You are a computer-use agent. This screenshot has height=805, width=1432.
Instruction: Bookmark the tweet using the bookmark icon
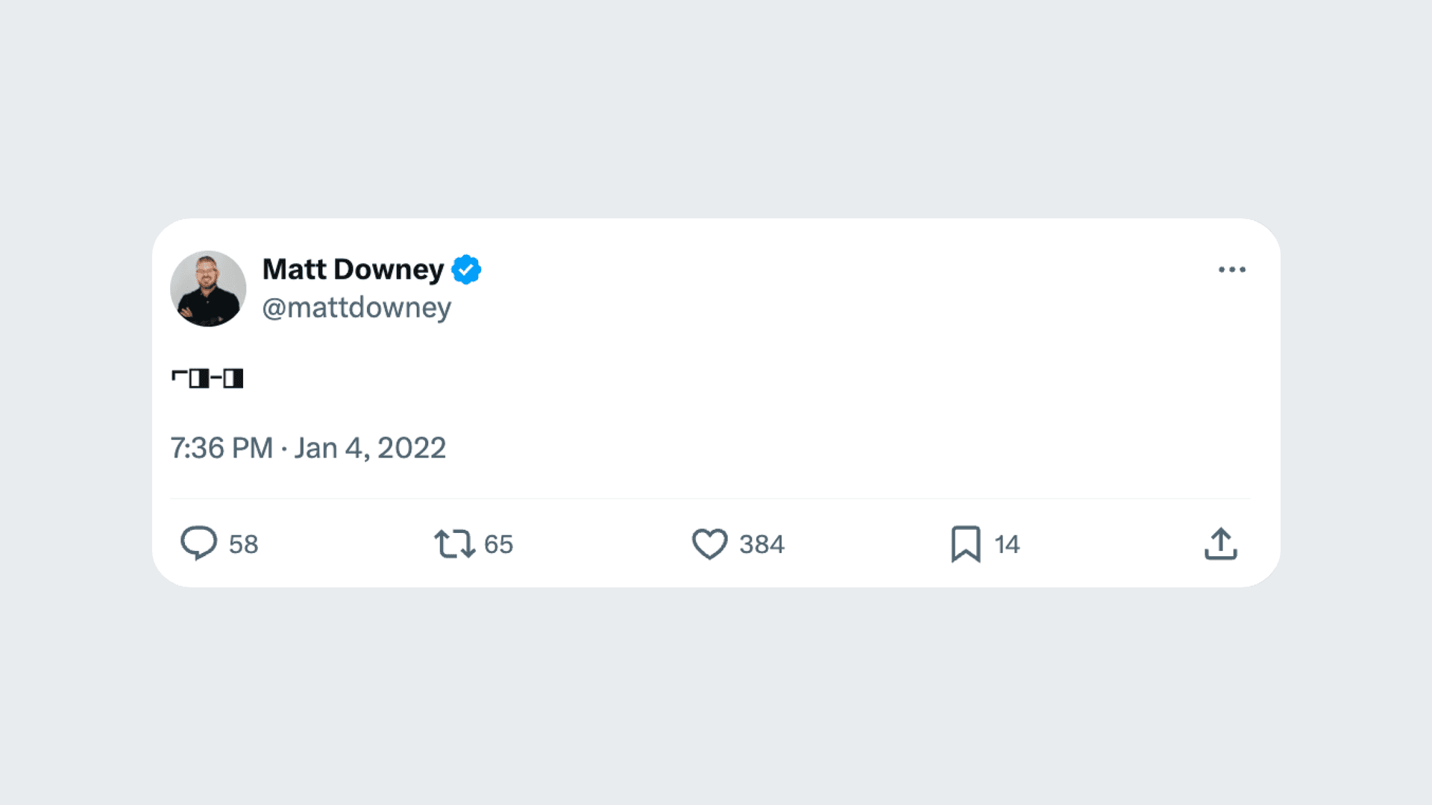[x=965, y=543]
